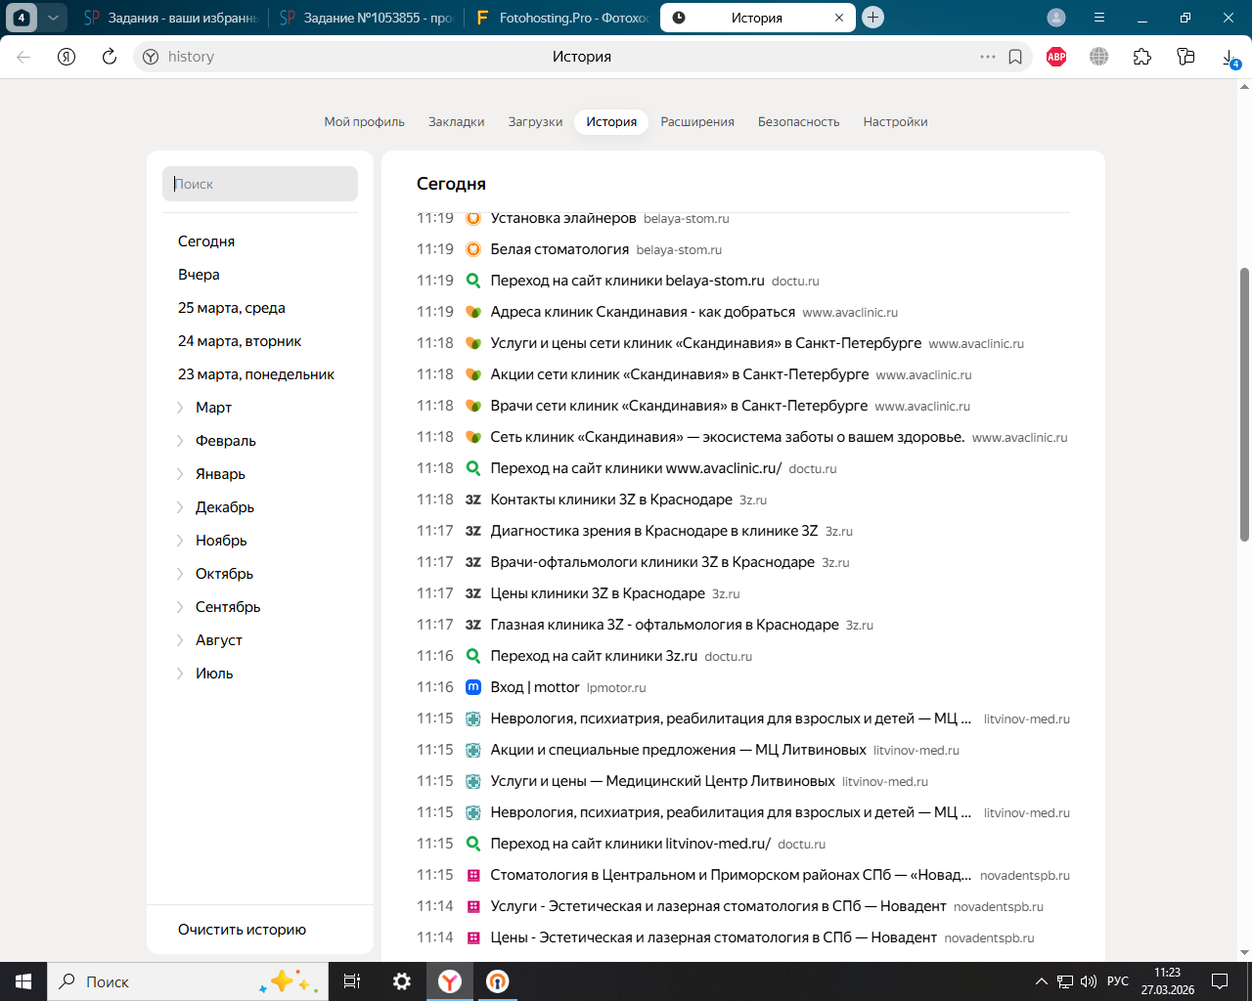
Task: Switch to the Fotohosting.Pro browser tab
Action: pyautogui.click(x=561, y=18)
